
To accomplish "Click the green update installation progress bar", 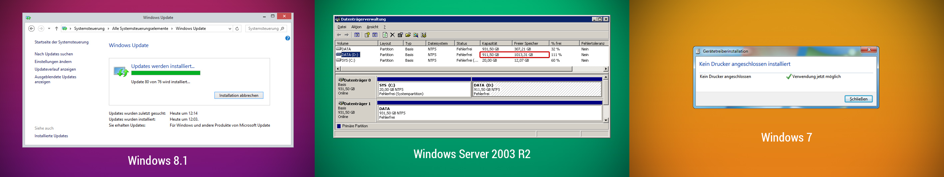I will click(165, 73).
